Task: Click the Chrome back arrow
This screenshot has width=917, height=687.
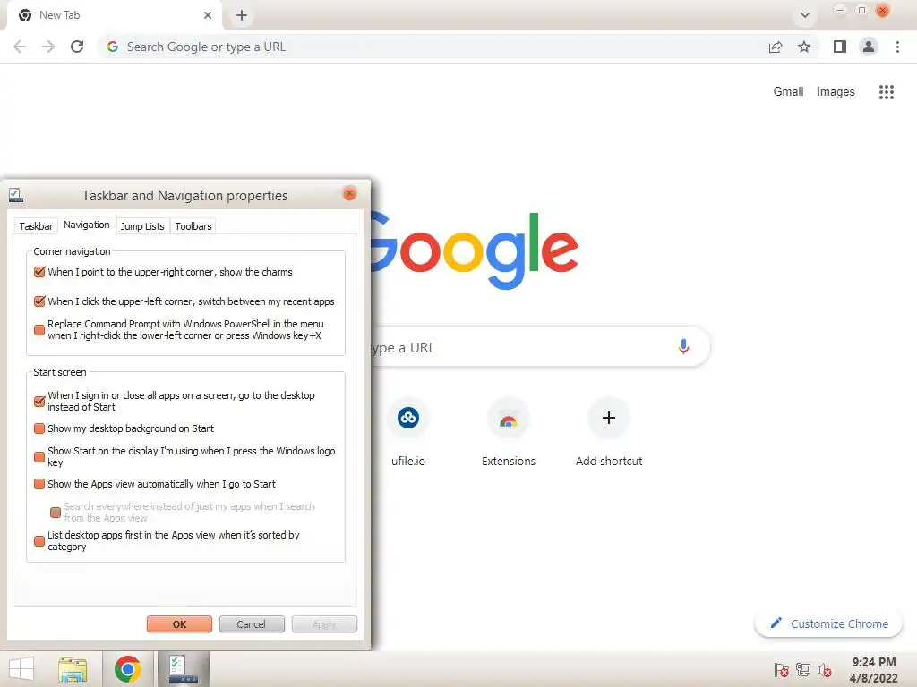Action: pos(20,47)
